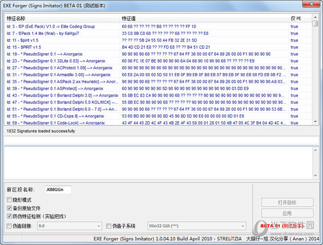Select row Id: 35 PseudoSigner ASPack 2.xx Heuristic
Screen dimensions: 323x245
coord(158,82)
